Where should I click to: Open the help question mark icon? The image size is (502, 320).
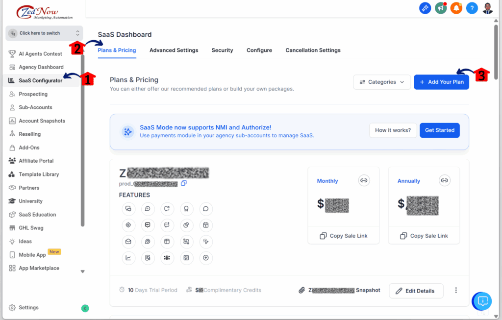(472, 8)
